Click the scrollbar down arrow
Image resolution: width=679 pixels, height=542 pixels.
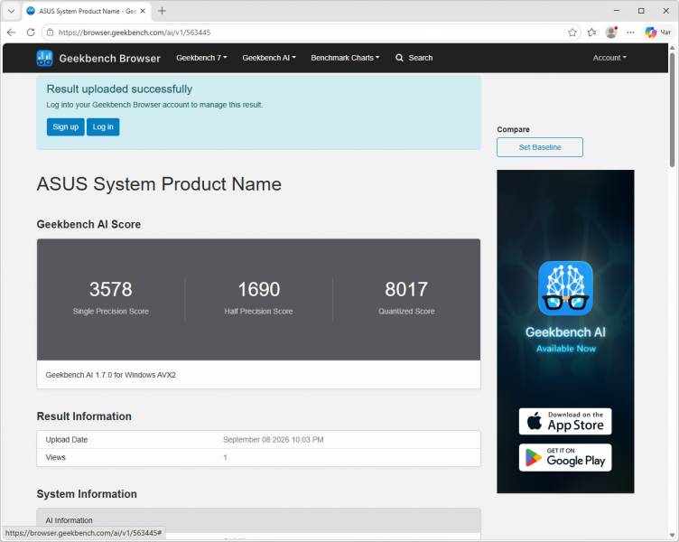(672, 536)
